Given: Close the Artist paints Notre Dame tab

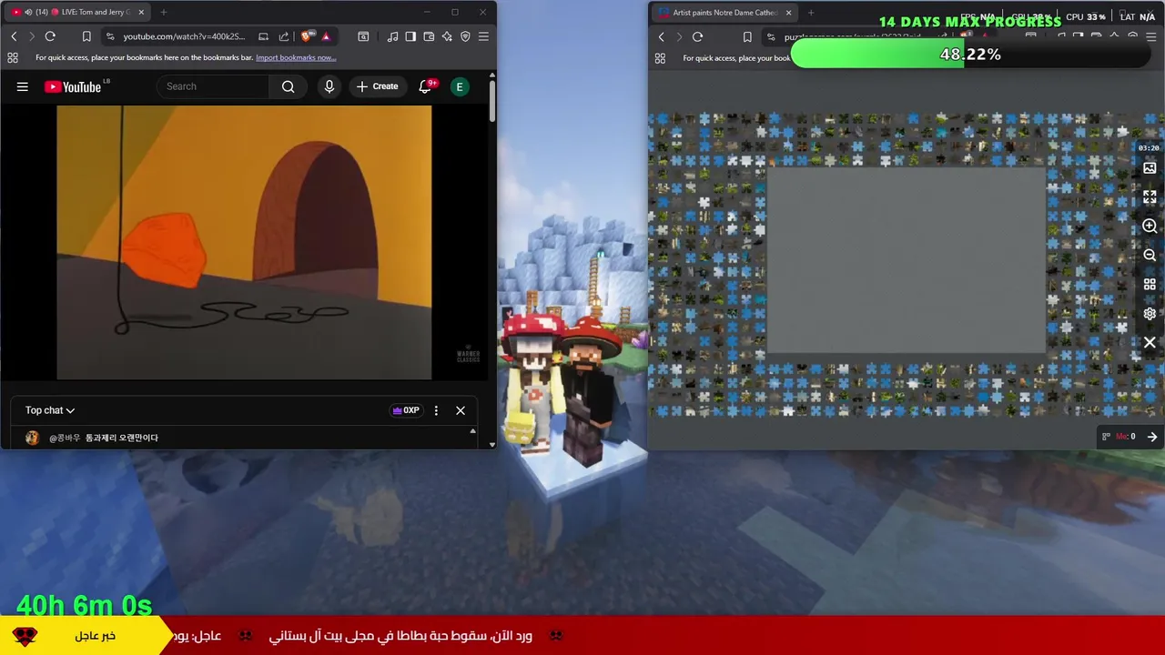Looking at the screenshot, I should (x=788, y=13).
